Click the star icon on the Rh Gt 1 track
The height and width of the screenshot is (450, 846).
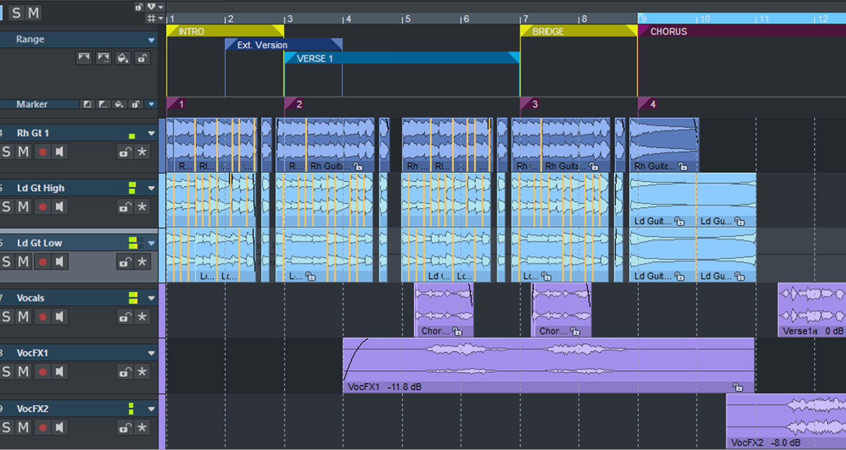142,152
